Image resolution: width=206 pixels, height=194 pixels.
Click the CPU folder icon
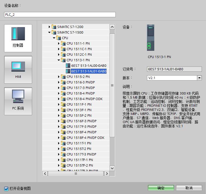59,38
